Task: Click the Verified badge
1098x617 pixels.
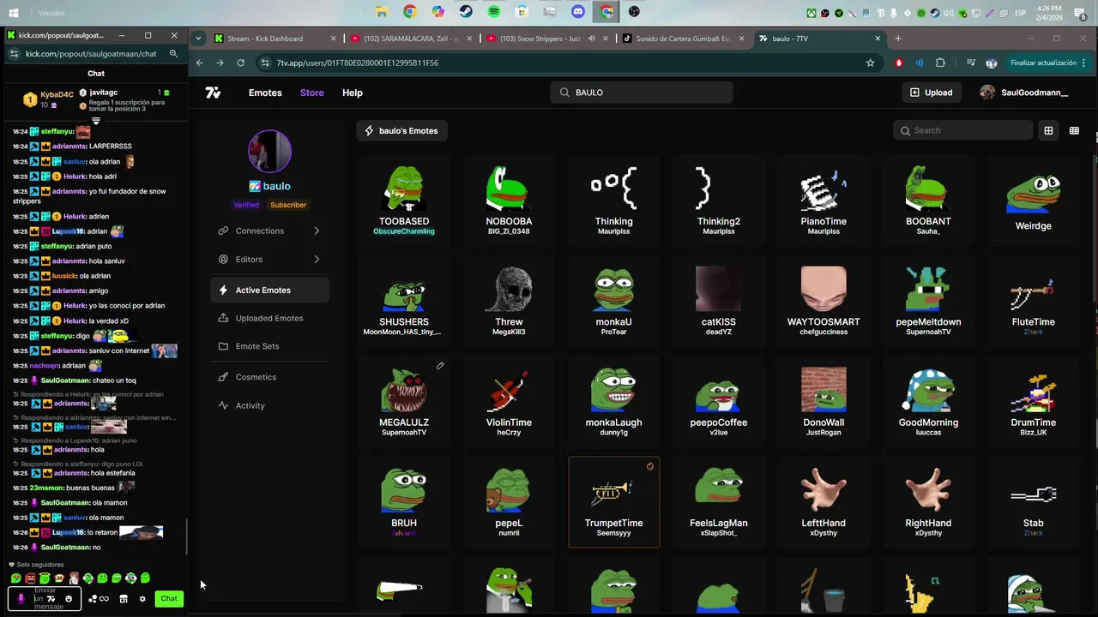Action: click(246, 205)
